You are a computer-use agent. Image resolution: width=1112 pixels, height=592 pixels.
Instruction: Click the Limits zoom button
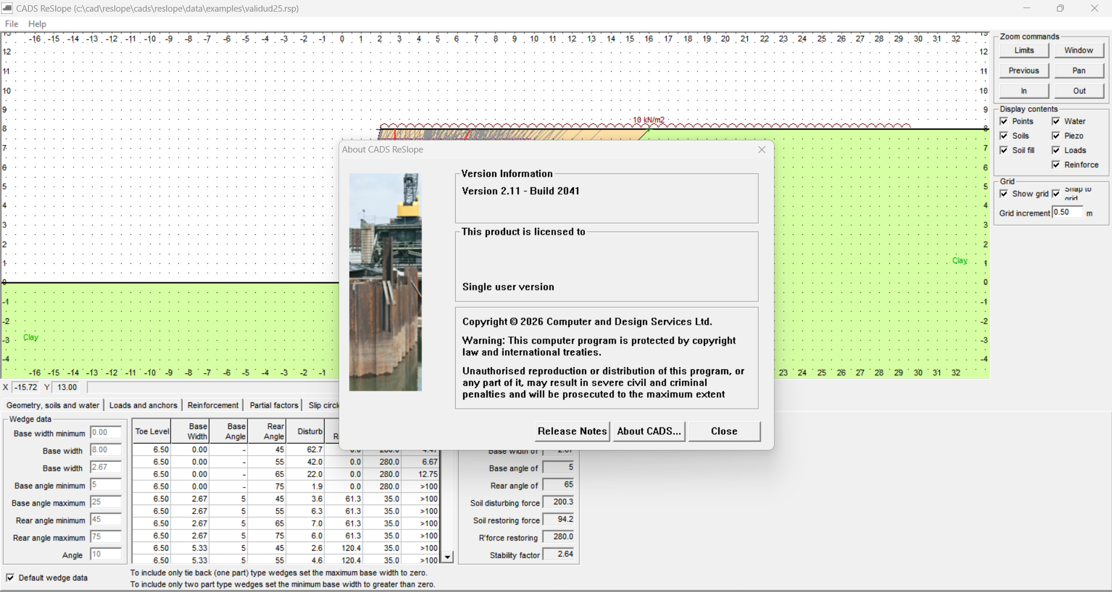pos(1024,50)
